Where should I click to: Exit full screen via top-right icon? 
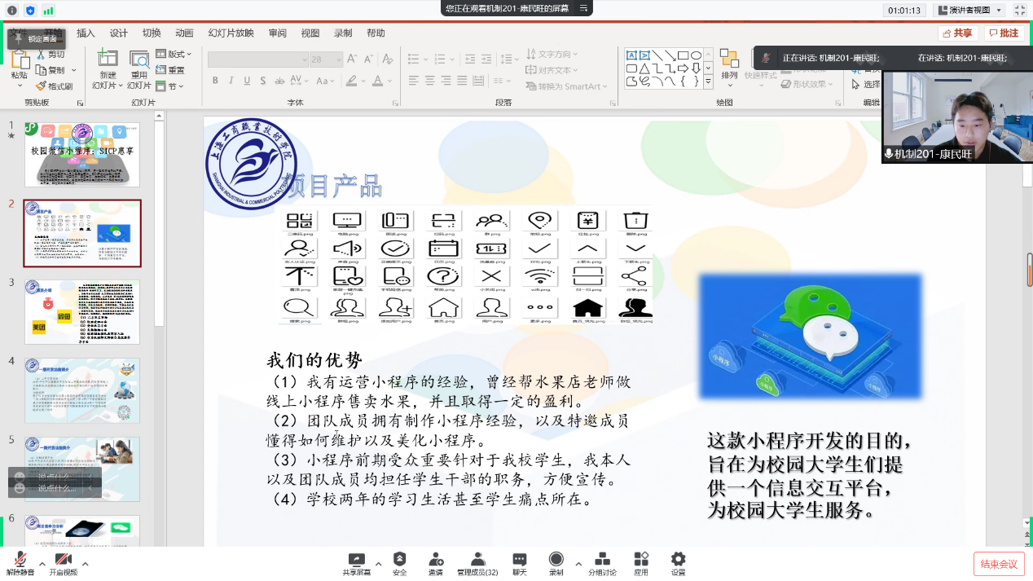(x=1020, y=10)
